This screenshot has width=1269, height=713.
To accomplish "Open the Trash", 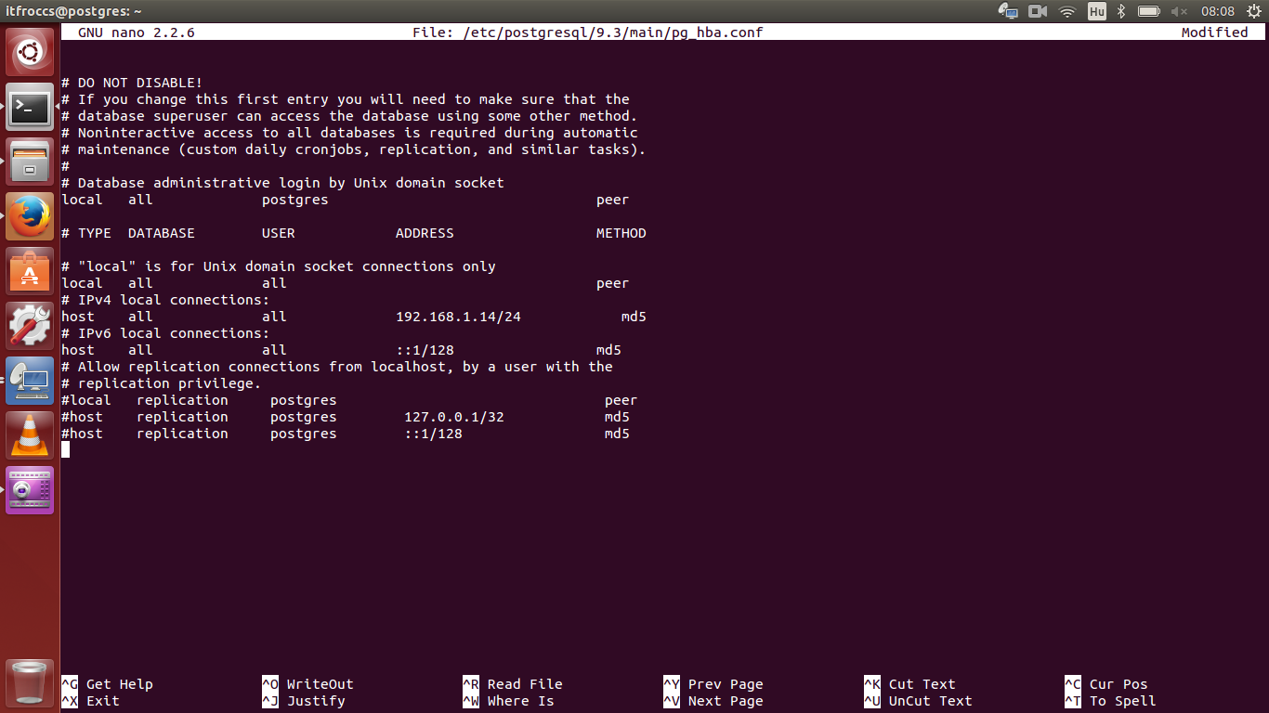I will pyautogui.click(x=30, y=682).
